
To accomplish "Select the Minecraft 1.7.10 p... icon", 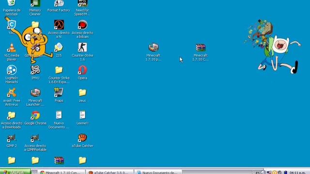I will (x=153, y=52).
